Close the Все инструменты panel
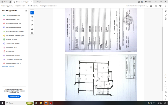168x105 pixels. [26, 11]
